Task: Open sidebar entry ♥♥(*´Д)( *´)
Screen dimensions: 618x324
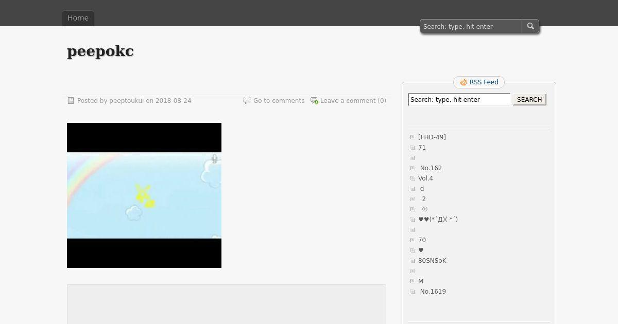Action: coord(438,220)
